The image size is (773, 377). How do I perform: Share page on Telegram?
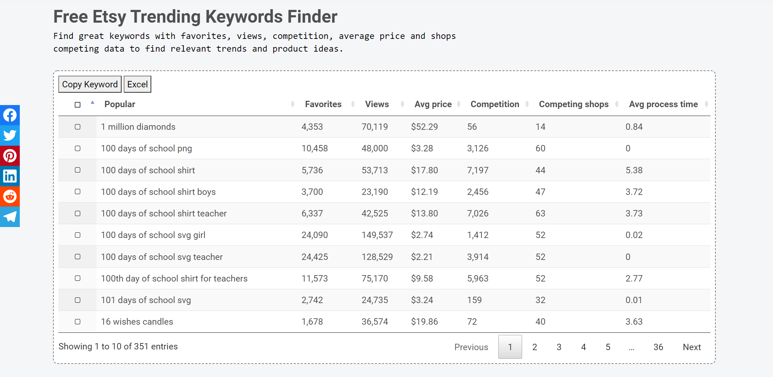click(x=10, y=217)
